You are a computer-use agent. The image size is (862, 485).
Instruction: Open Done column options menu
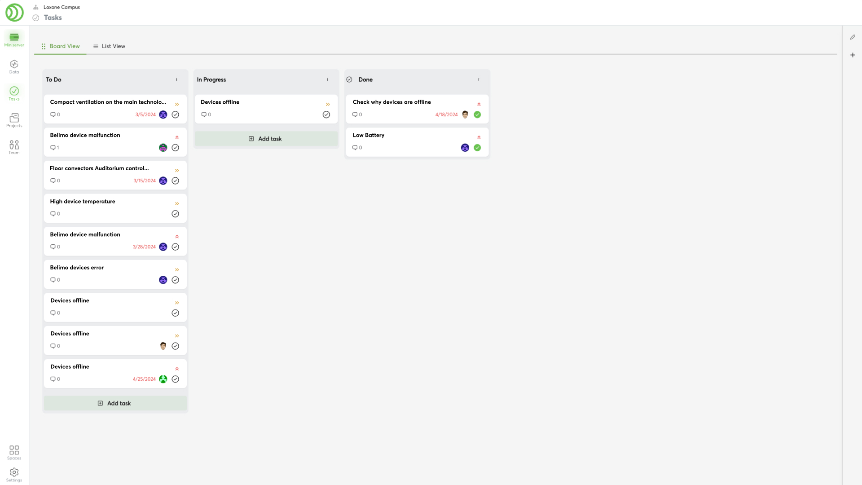(x=479, y=79)
